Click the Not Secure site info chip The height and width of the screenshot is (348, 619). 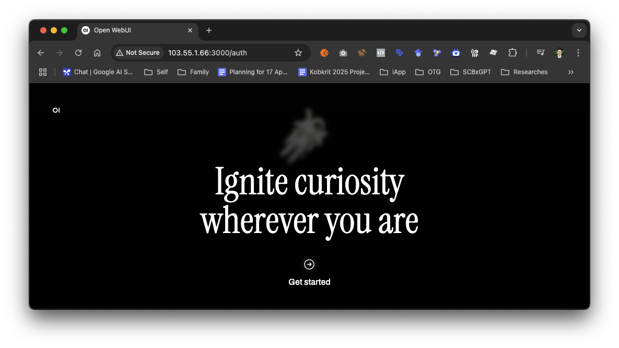point(138,53)
